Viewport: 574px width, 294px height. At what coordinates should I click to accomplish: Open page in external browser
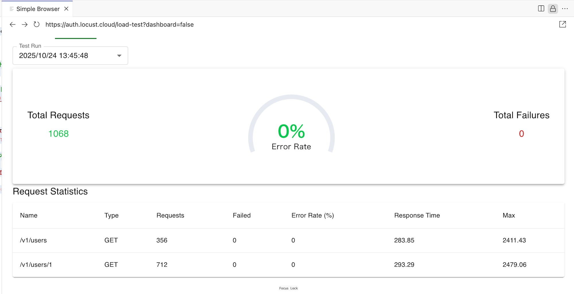pyautogui.click(x=563, y=25)
